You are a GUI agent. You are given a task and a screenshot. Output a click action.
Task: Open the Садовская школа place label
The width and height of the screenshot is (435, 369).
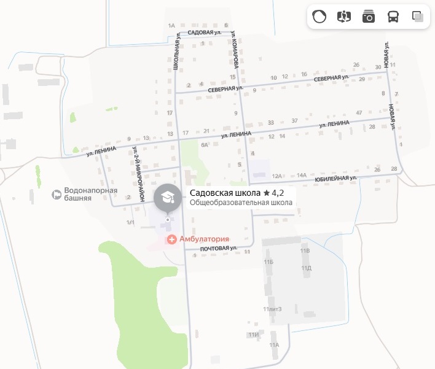click(225, 193)
